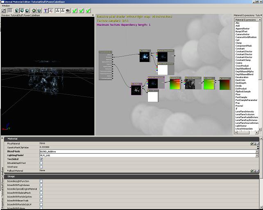Select the BumpOffset node in graph
263x210 pixels.
coord(175,83)
